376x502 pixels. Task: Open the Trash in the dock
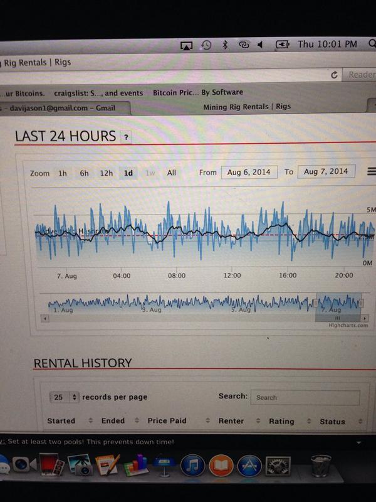coord(321,466)
